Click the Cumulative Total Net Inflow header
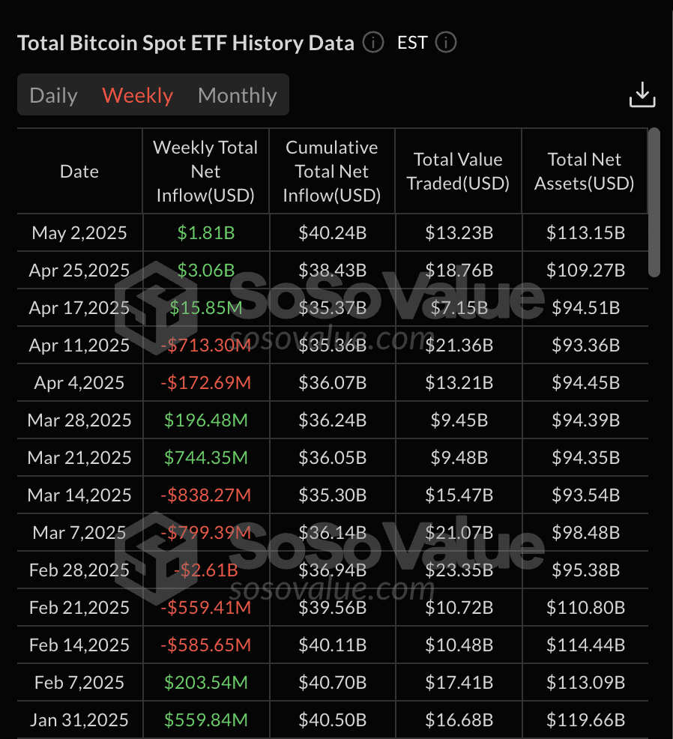Viewport: 673px width, 739px height. [x=332, y=172]
